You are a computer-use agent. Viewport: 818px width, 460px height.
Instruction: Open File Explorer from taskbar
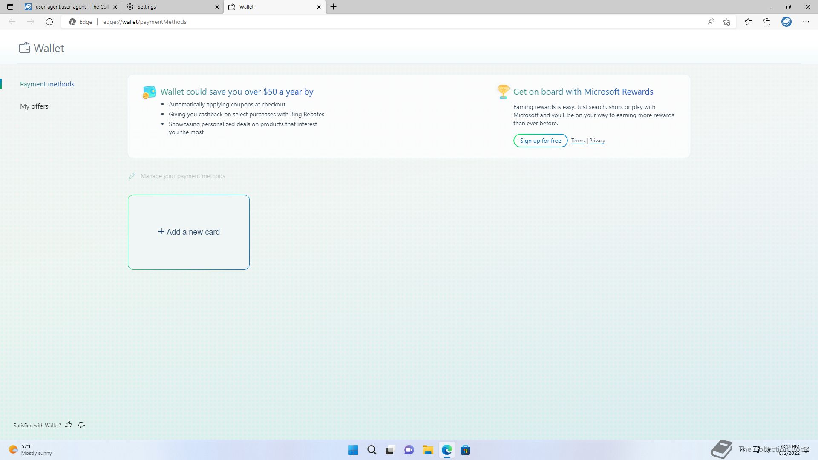[428, 450]
